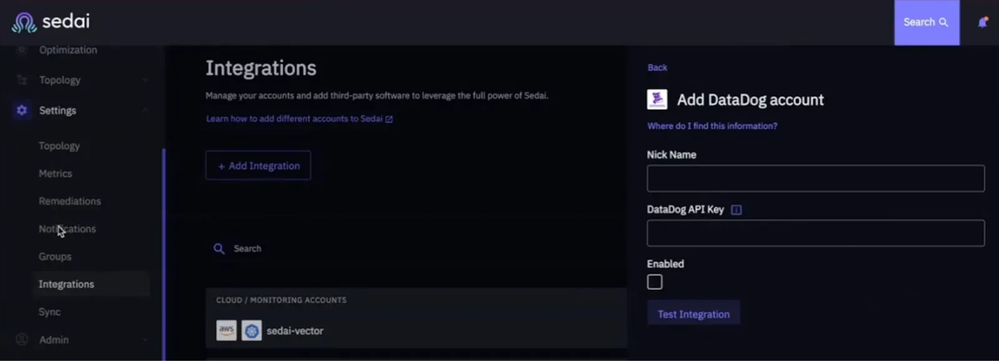Click the AWS icon beside sedai-vector
The height and width of the screenshot is (361, 999).
pos(226,330)
